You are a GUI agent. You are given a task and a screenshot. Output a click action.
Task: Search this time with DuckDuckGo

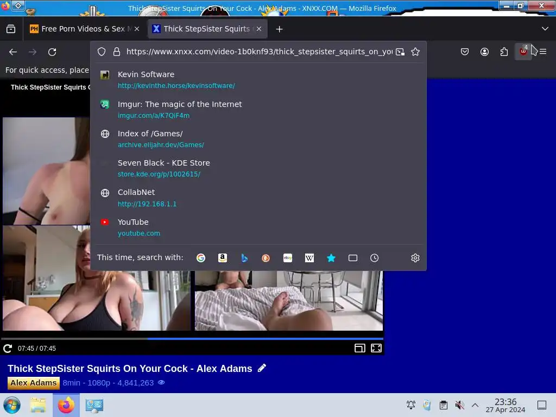click(x=266, y=258)
